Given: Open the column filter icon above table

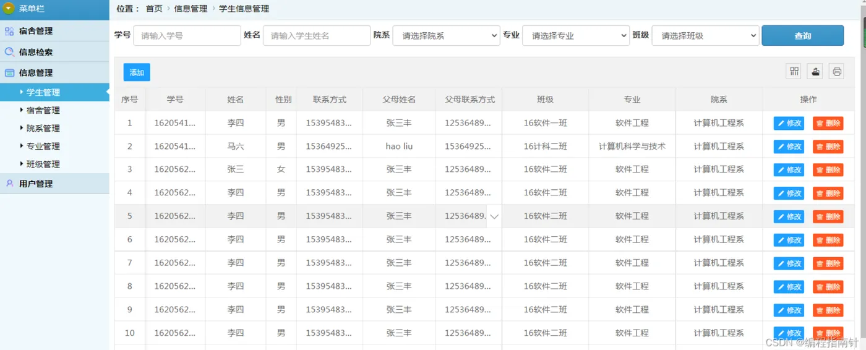Looking at the screenshot, I should tap(794, 71).
